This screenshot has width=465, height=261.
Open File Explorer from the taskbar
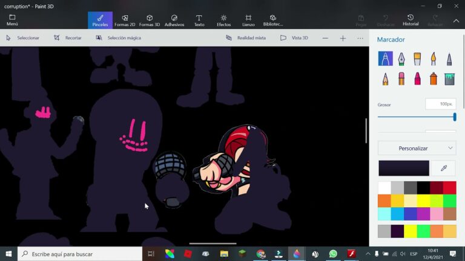pos(224,254)
